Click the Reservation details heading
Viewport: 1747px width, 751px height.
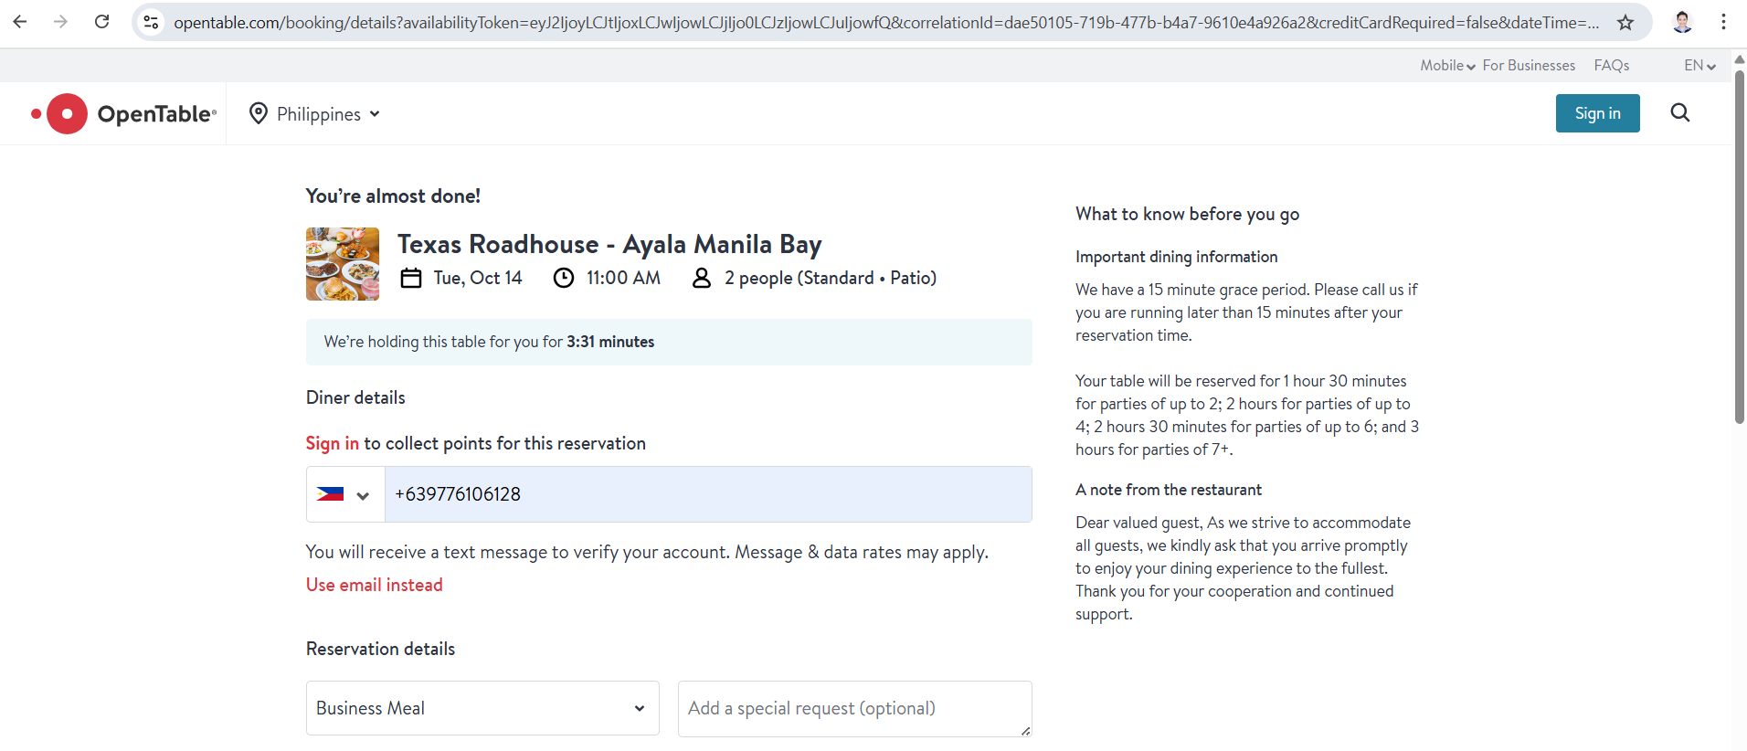coord(380,649)
